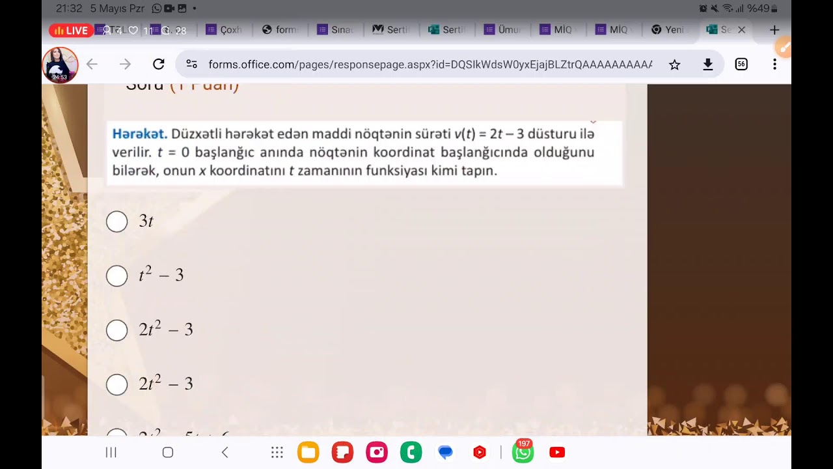
Task: Add a new browser tab with plus
Action: coord(774,30)
